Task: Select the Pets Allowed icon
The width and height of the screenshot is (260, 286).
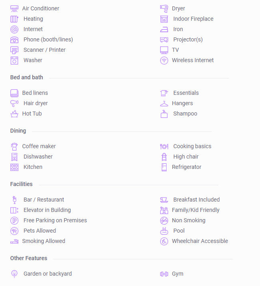Action: point(14,231)
